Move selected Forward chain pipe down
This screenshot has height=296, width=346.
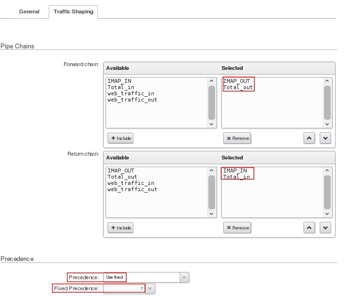325,138
